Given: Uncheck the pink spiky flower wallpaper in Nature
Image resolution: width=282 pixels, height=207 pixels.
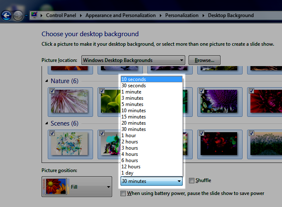Looking at the screenshot, I should point(52,91).
